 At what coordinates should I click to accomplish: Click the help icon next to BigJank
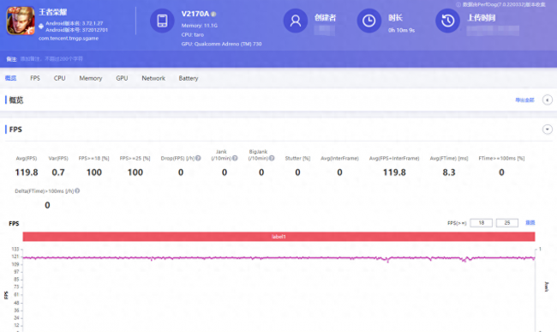(272, 158)
